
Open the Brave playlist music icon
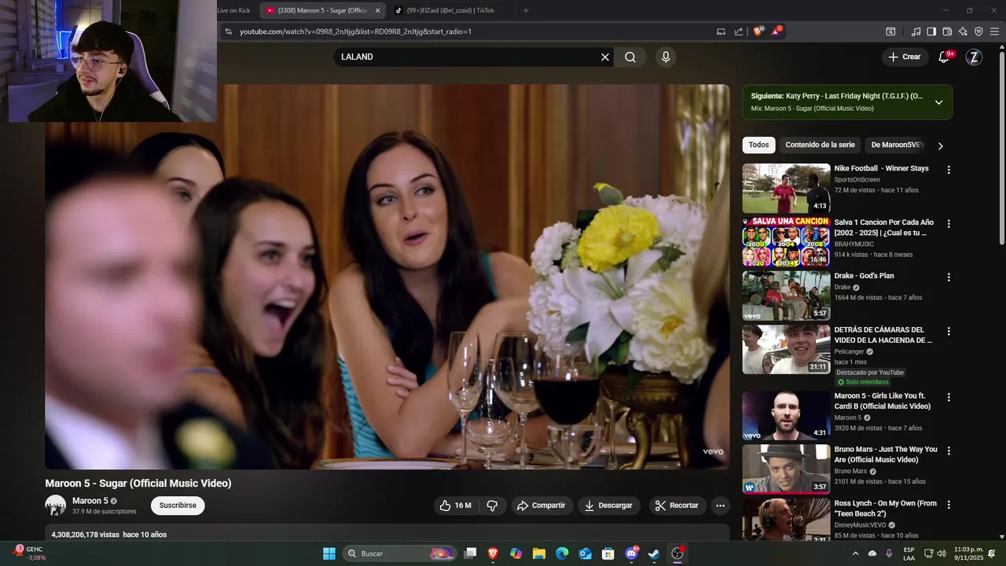tap(916, 31)
